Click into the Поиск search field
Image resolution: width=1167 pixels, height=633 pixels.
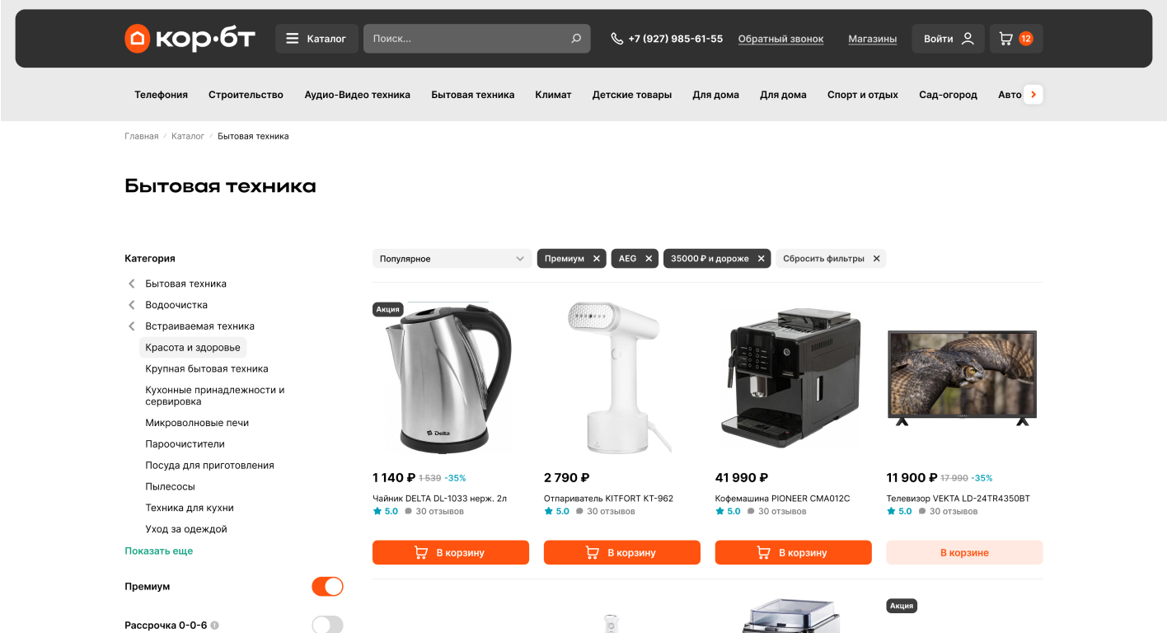tap(468, 39)
